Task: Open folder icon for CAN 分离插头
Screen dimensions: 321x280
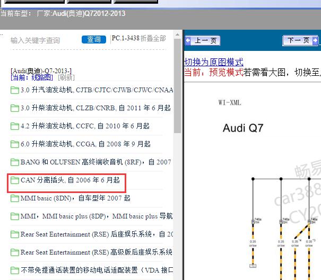Action: (x=15, y=180)
